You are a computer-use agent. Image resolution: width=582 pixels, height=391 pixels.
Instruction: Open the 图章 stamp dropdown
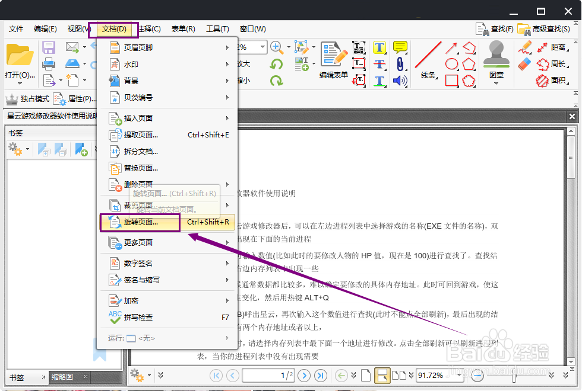496,83
